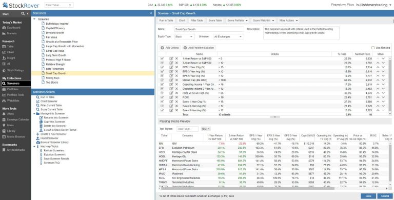394x200 pixels.
Task: Click edit icon for ROIC criterion
Action: pyautogui.click(x=171, y=97)
